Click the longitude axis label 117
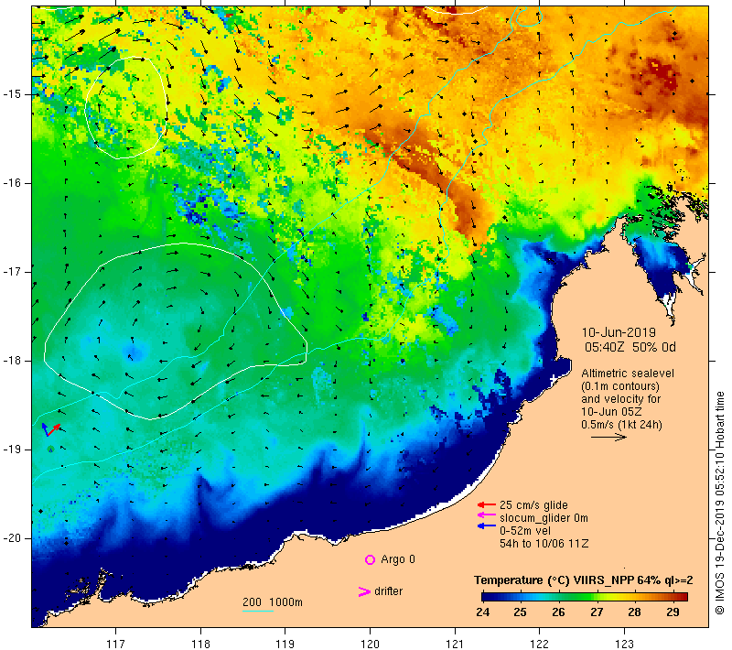The width and height of the screenshot is (732, 650). [x=116, y=645]
